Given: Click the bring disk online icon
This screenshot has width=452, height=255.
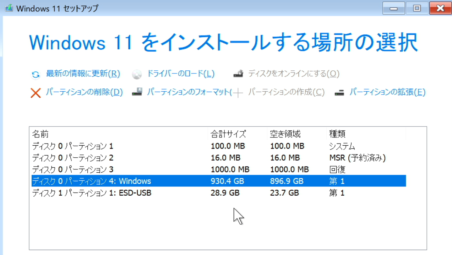Looking at the screenshot, I should (x=238, y=74).
